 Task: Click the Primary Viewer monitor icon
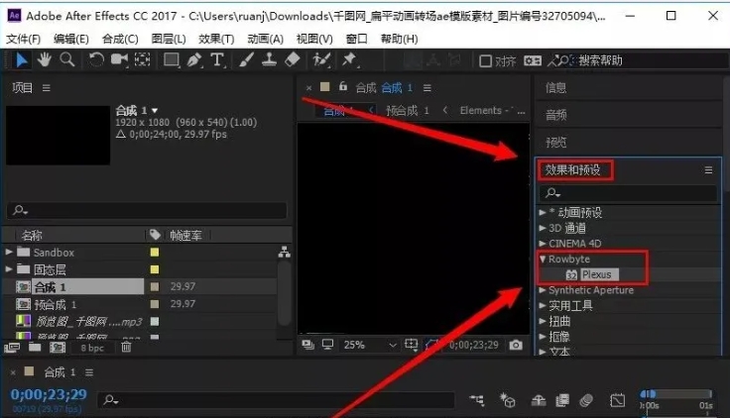pyautogui.click(x=327, y=345)
